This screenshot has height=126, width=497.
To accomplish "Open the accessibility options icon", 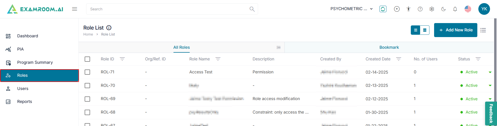I will (408, 9).
